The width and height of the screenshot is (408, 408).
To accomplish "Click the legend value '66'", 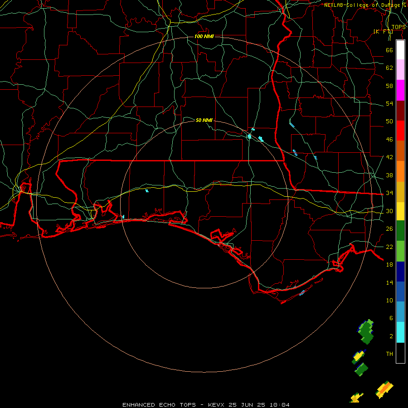I will pyautogui.click(x=389, y=50).
